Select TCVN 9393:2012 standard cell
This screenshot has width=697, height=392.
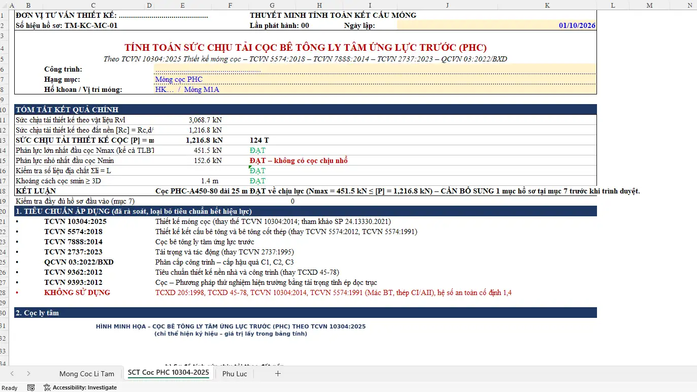point(73,282)
